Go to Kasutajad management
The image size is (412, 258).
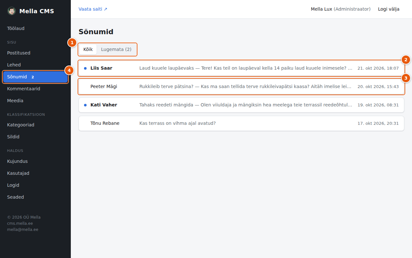click(35, 173)
